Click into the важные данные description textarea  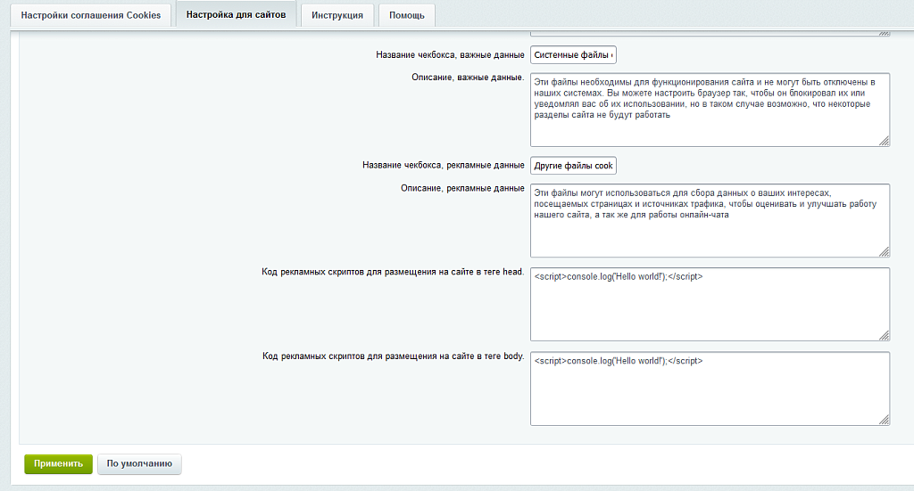coord(710,109)
